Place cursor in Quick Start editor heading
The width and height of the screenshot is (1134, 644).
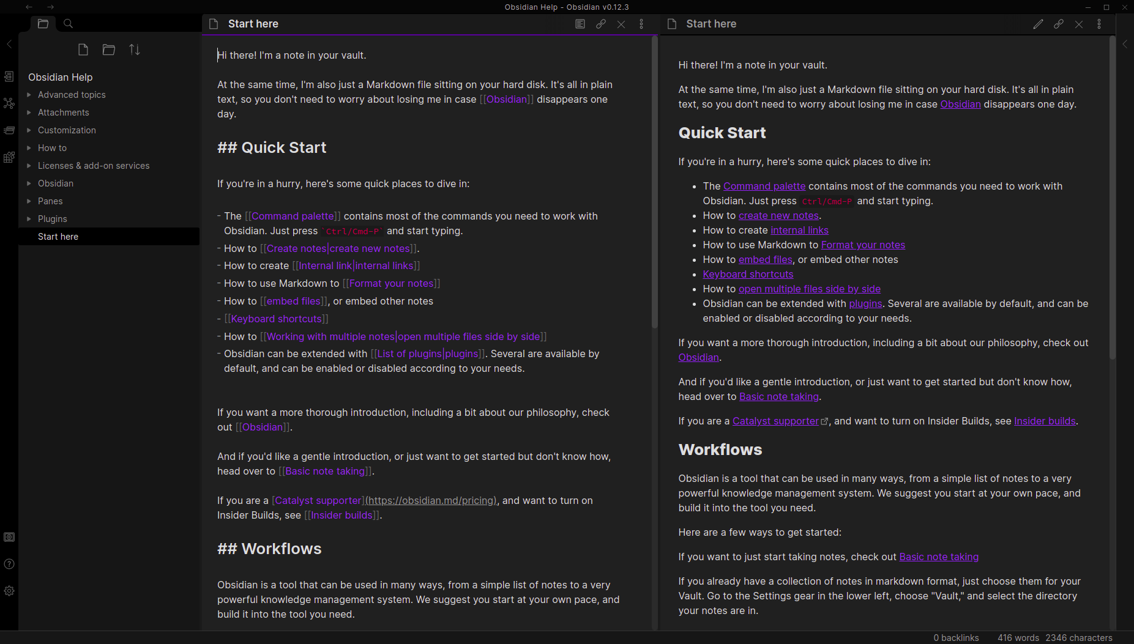click(272, 147)
